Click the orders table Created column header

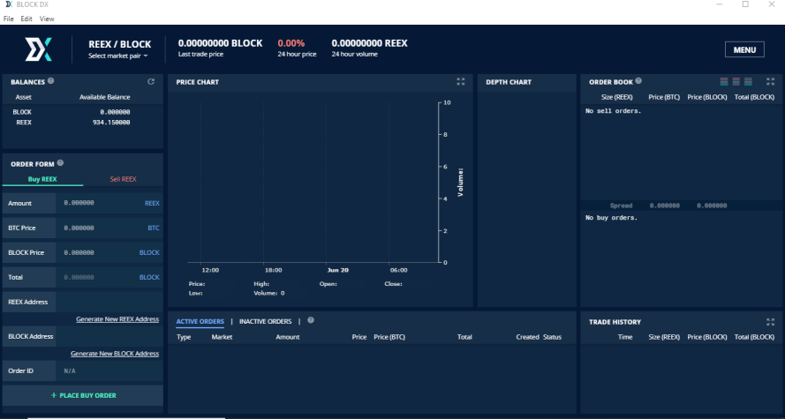(x=528, y=337)
